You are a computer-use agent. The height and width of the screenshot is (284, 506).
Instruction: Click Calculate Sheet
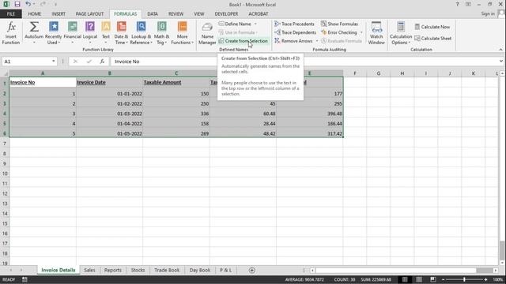(433, 39)
